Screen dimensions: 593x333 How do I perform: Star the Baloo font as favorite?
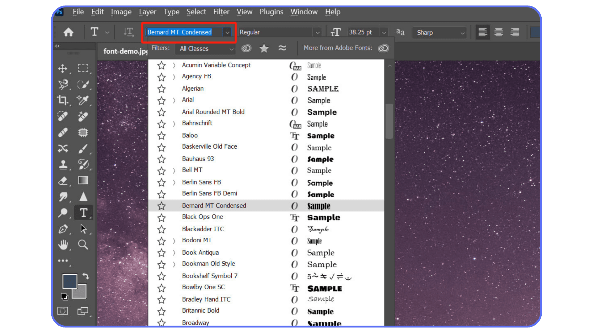[x=161, y=136]
